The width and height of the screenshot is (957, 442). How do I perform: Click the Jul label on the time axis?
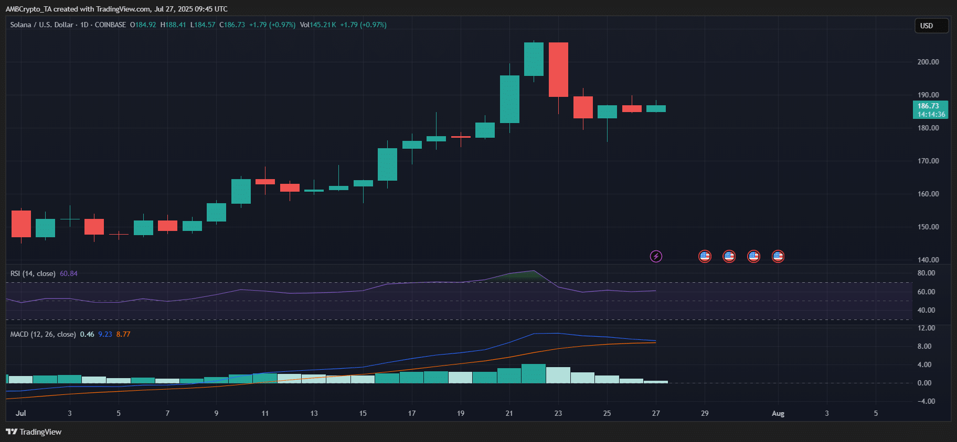coord(21,413)
